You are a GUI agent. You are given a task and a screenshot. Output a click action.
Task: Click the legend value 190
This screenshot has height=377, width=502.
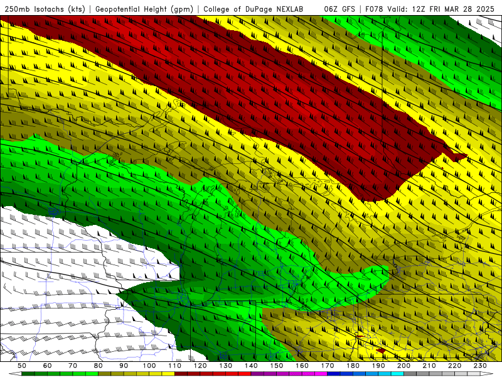click(378, 366)
